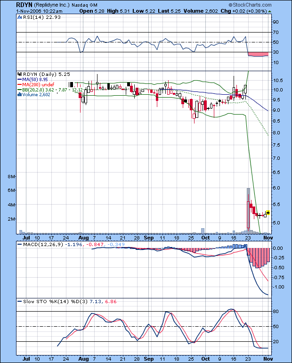The image size is (292, 363).
Task: Click the 4M volume axis label
Action: tap(11, 205)
